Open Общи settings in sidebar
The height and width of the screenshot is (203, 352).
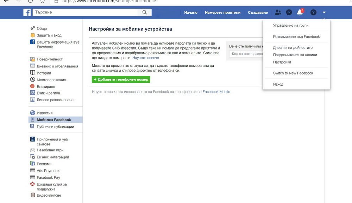(x=42, y=28)
